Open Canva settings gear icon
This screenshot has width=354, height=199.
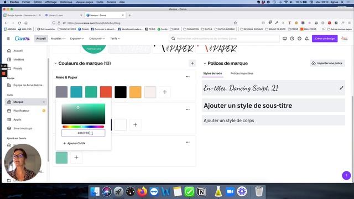coord(299,39)
